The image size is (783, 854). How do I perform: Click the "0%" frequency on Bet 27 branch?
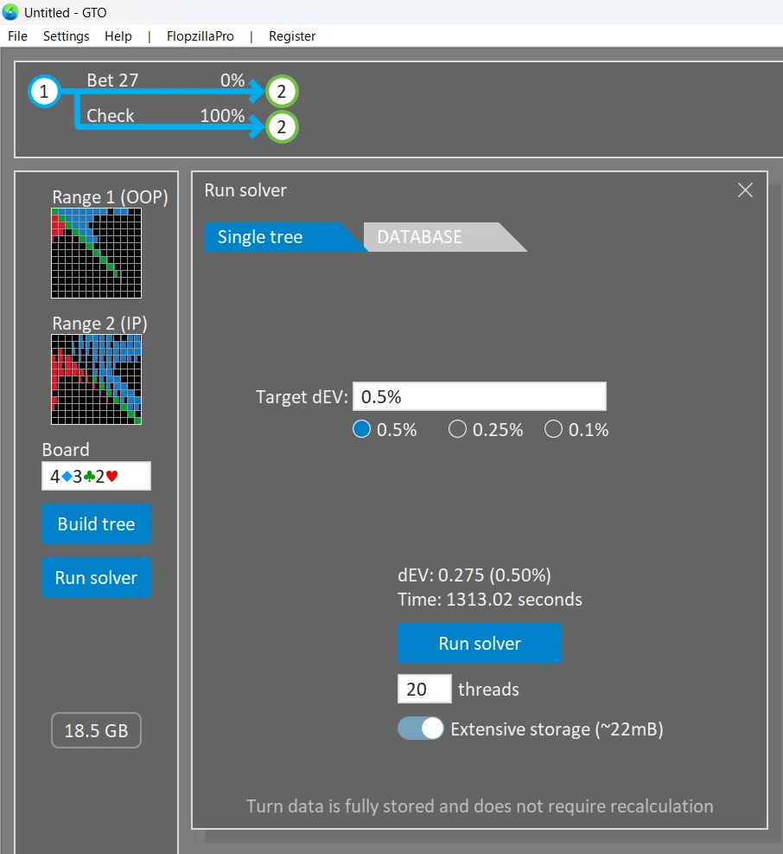point(232,80)
